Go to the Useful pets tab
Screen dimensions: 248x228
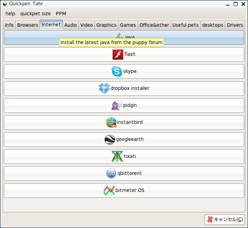tap(185, 25)
